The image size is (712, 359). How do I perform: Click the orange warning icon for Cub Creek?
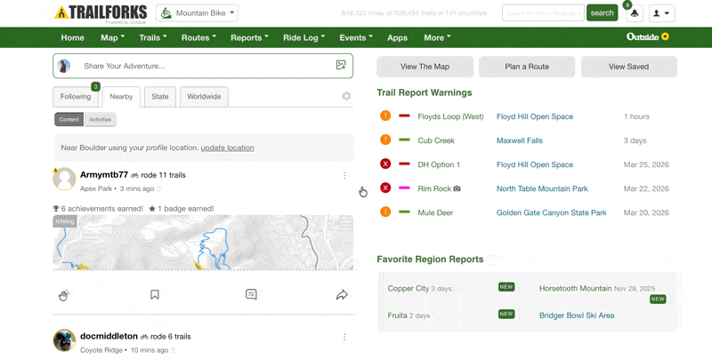pyautogui.click(x=385, y=140)
